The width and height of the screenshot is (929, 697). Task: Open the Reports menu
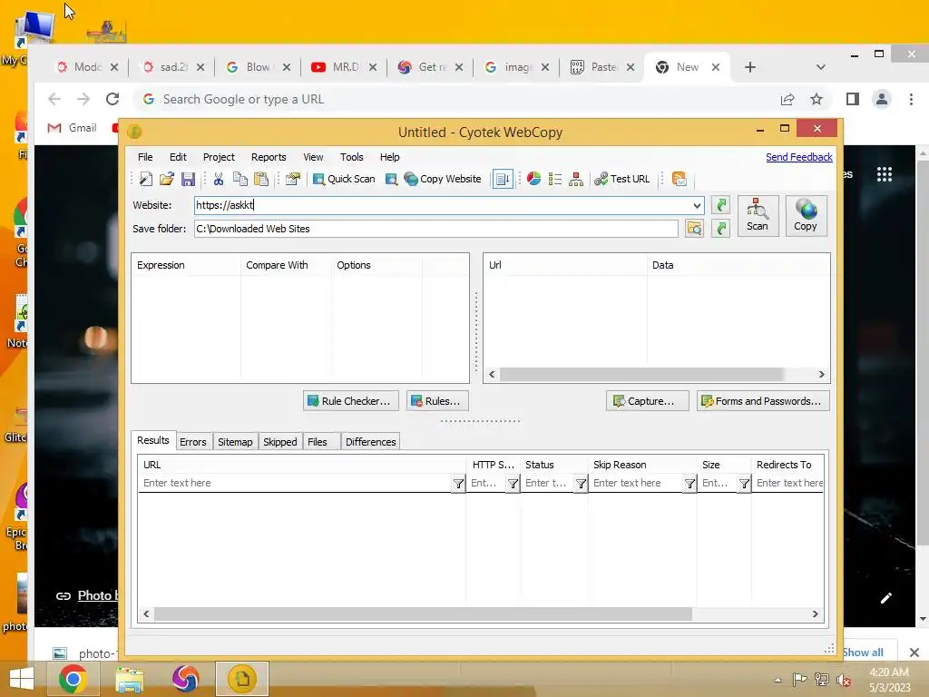[269, 157]
